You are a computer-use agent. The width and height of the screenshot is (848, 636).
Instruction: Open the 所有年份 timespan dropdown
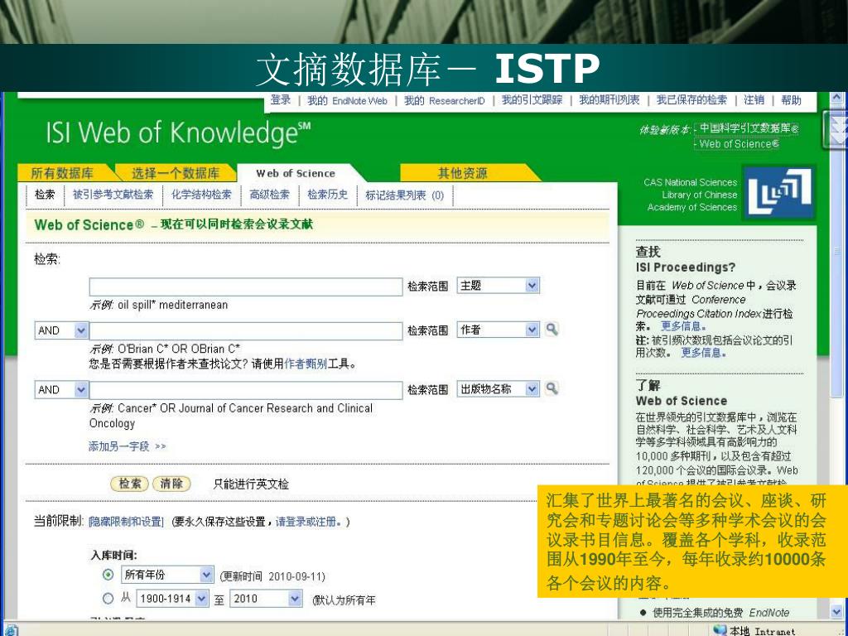(206, 575)
